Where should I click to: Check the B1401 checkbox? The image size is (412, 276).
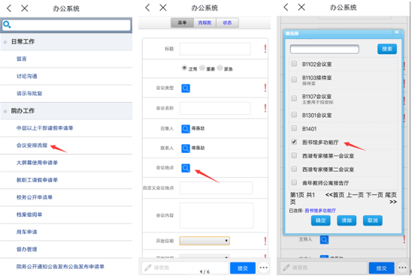(294, 128)
